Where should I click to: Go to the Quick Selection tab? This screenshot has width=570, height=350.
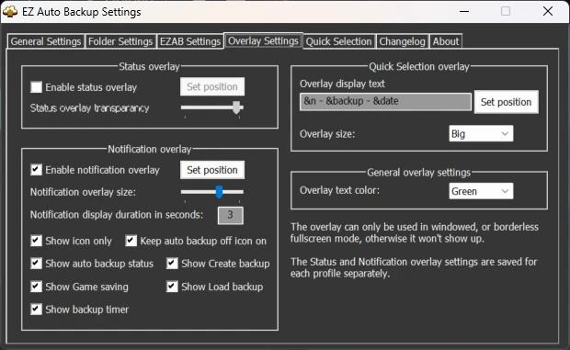[x=339, y=41]
